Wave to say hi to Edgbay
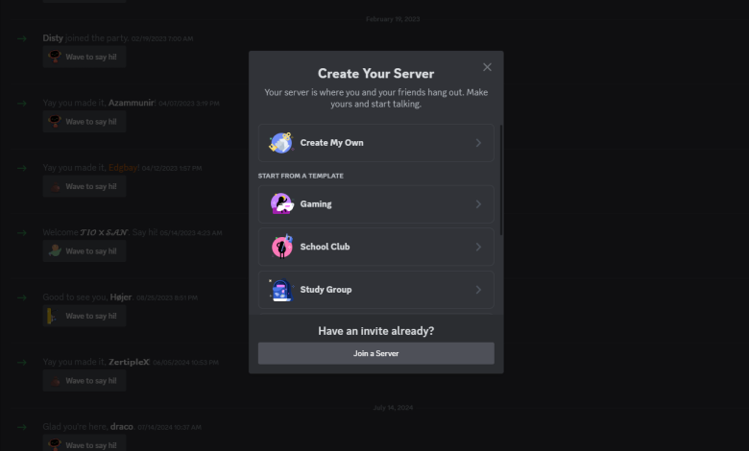 (x=85, y=186)
